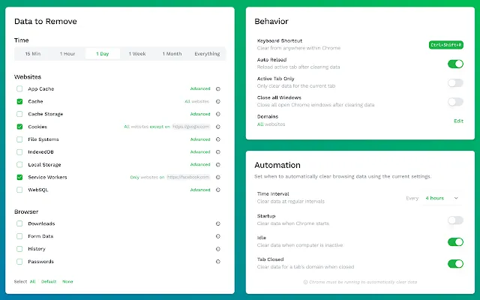Check the App Cache checkbox
480x300 pixels.
point(19,88)
